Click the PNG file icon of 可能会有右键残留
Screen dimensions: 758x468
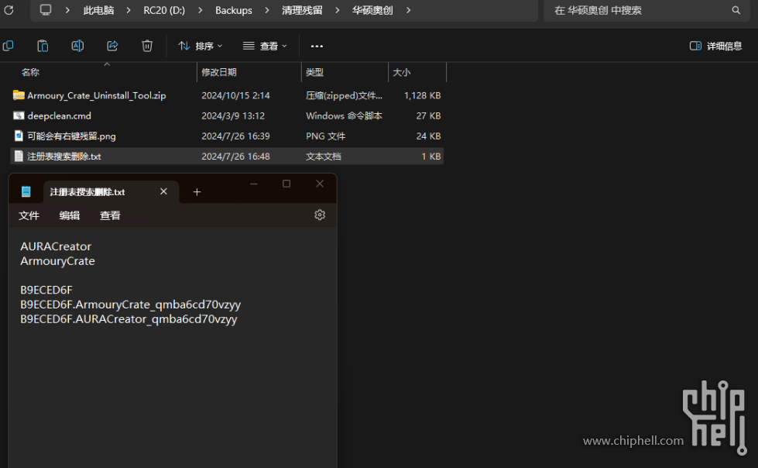19,136
